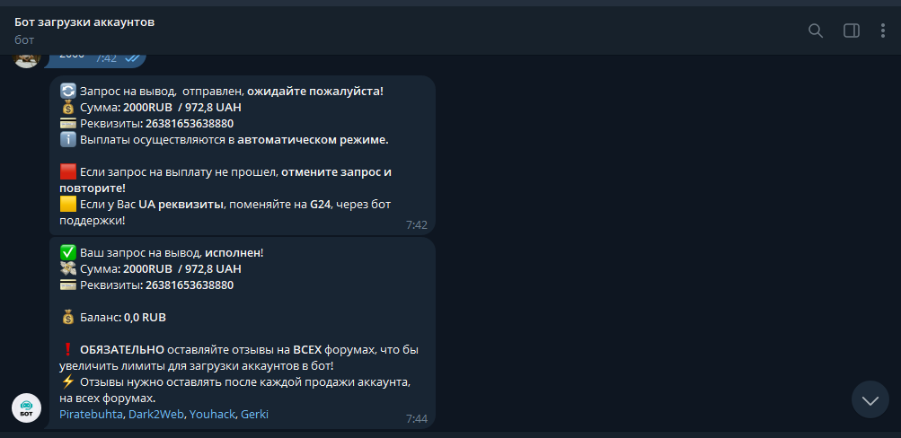Toggle the right sidebar panel icon

(x=851, y=31)
